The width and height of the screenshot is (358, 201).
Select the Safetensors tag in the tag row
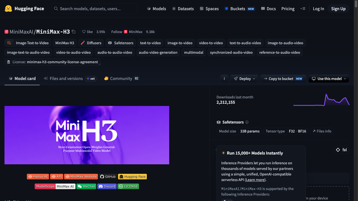tap(120, 43)
